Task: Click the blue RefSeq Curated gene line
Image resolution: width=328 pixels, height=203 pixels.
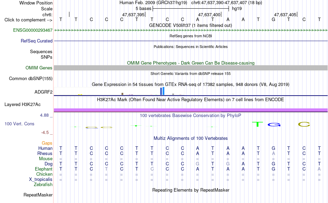Action: (191, 41)
